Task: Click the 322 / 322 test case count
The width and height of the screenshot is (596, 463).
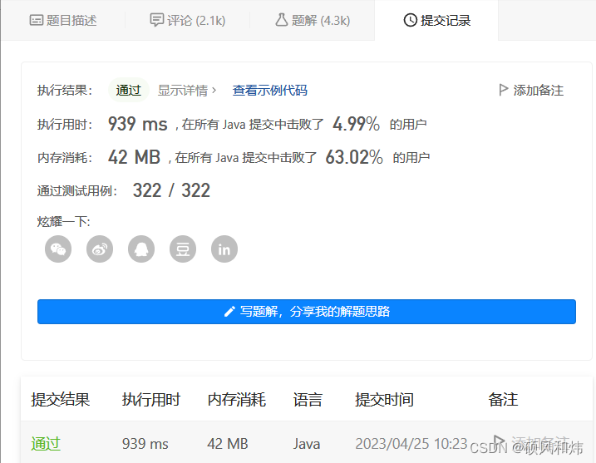Action: tap(171, 190)
